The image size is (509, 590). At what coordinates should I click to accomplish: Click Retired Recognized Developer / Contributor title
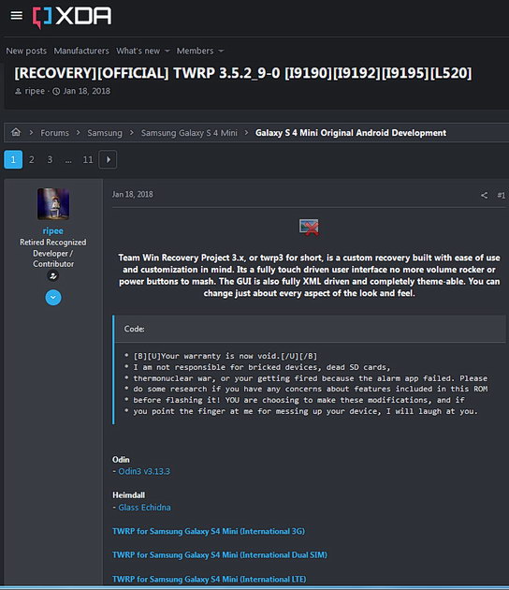click(53, 253)
